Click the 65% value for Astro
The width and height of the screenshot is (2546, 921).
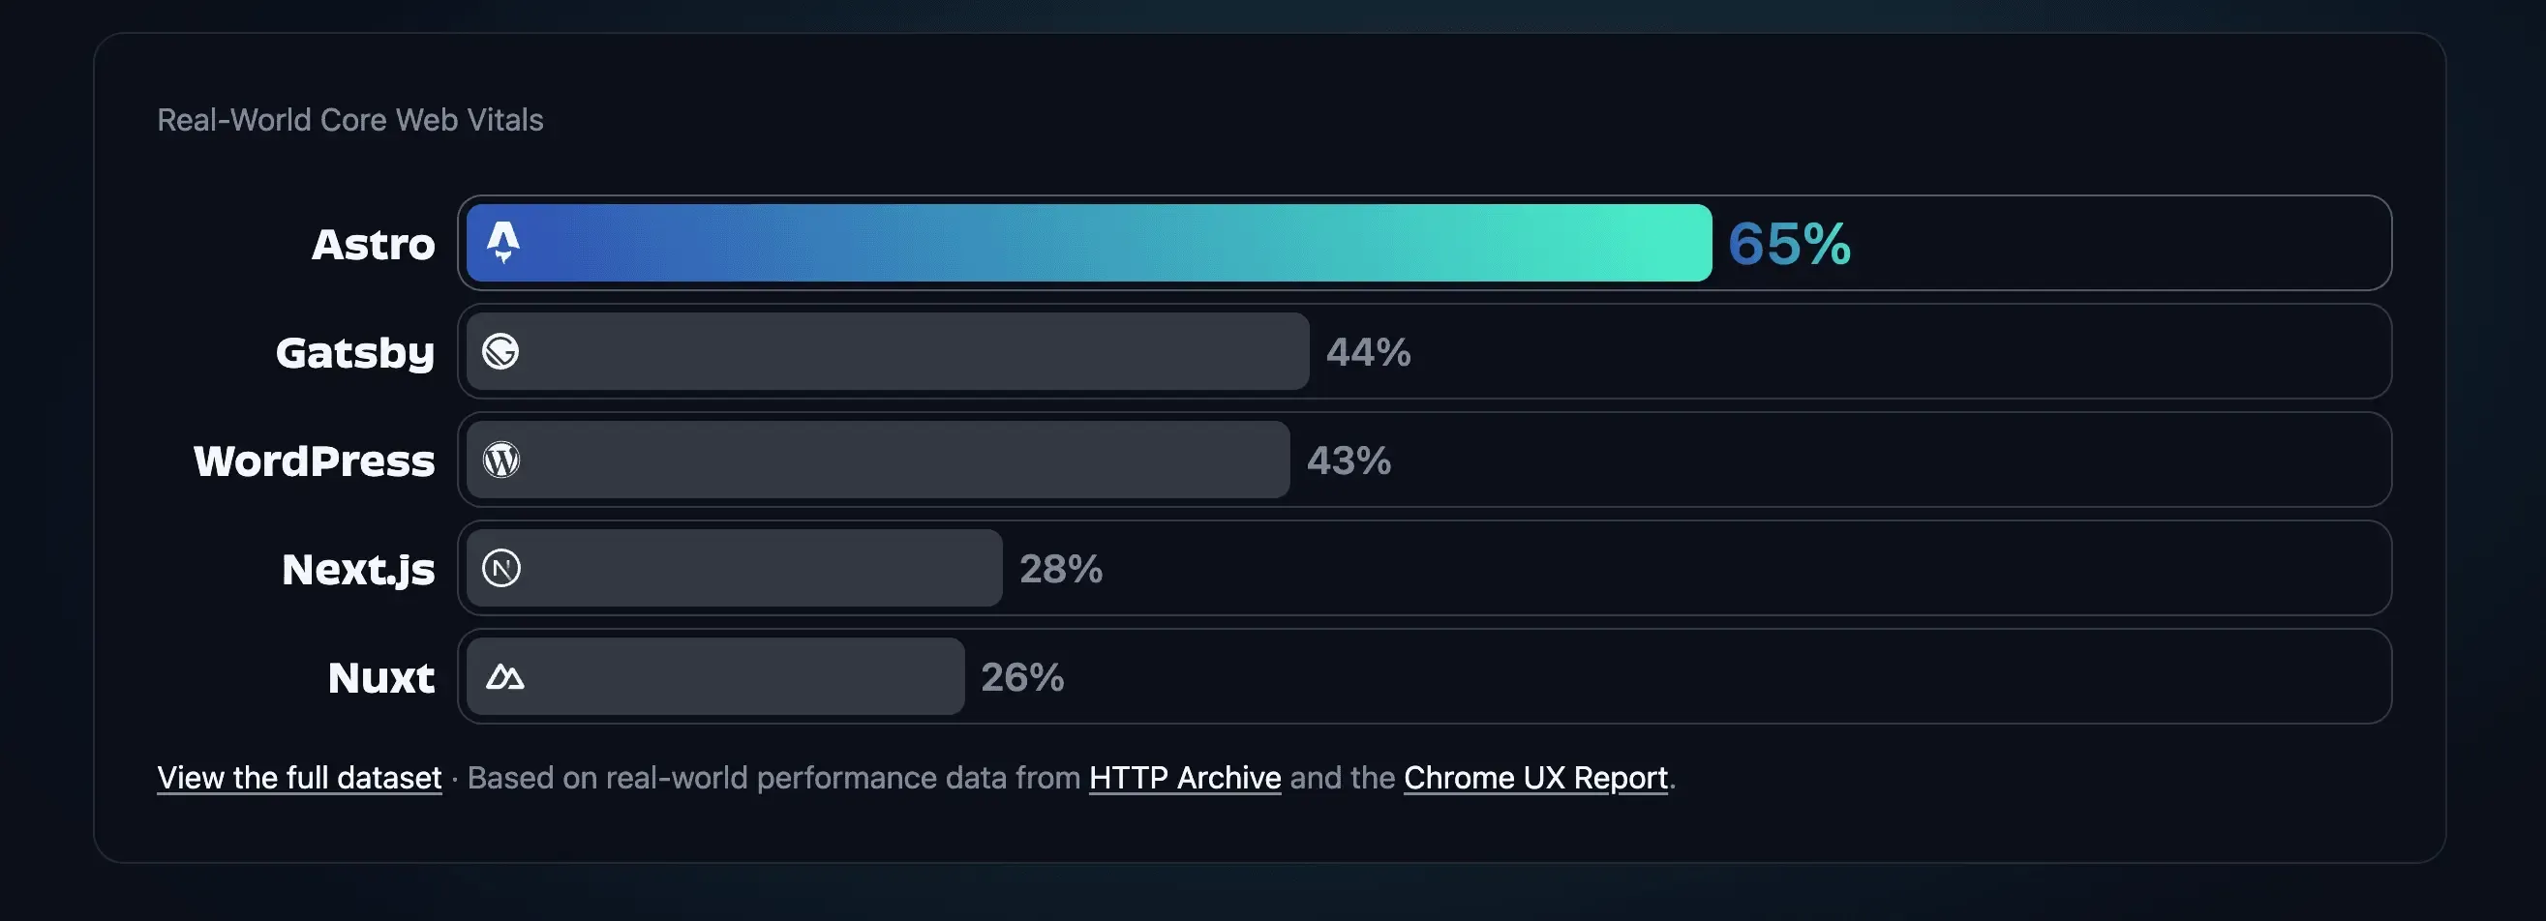tap(1789, 243)
